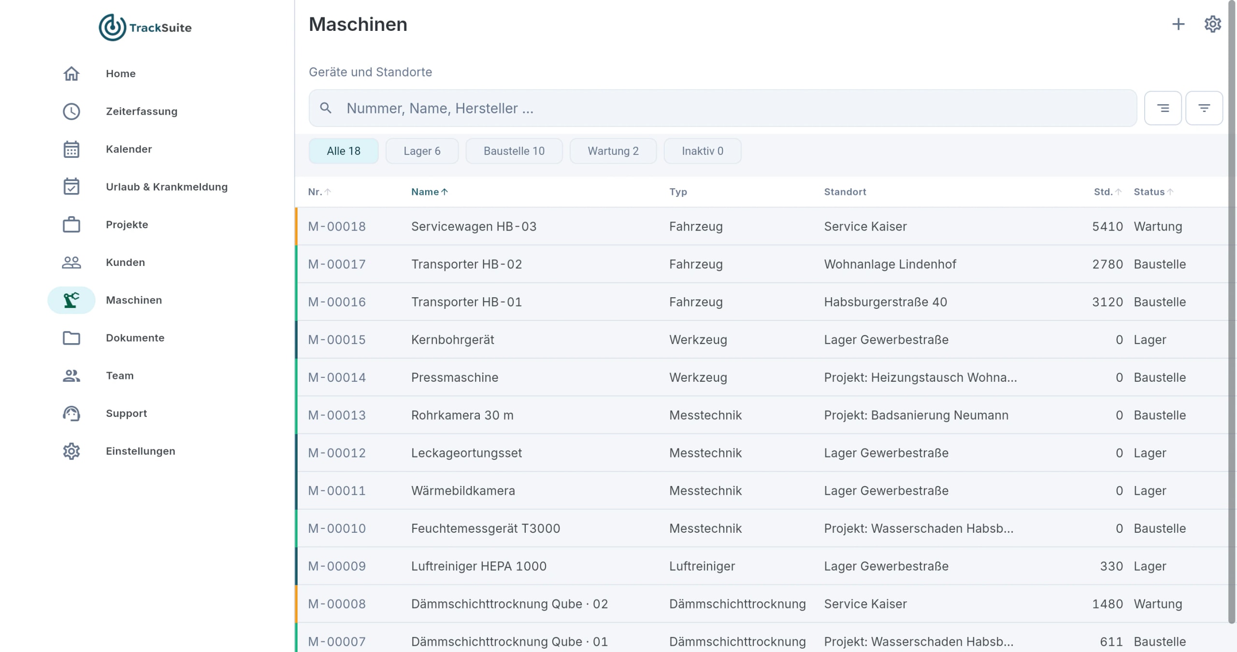
Task: Click Wohnanlage Lindenhof location cell
Action: pyautogui.click(x=890, y=264)
